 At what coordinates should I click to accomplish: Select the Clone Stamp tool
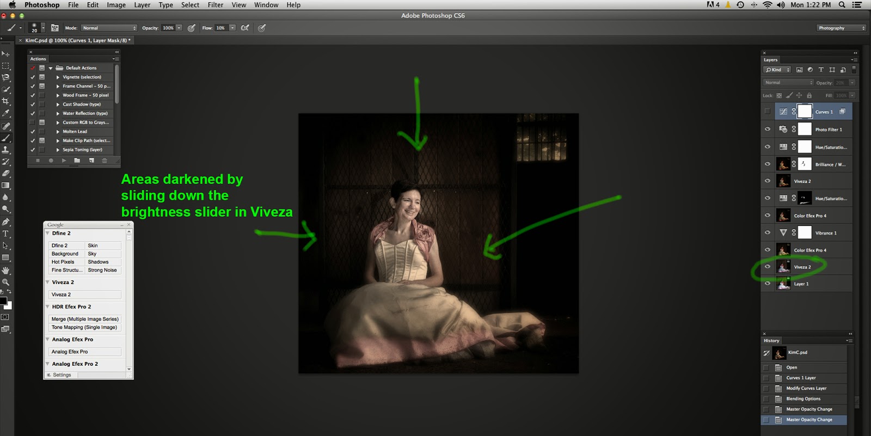pyautogui.click(x=5, y=150)
